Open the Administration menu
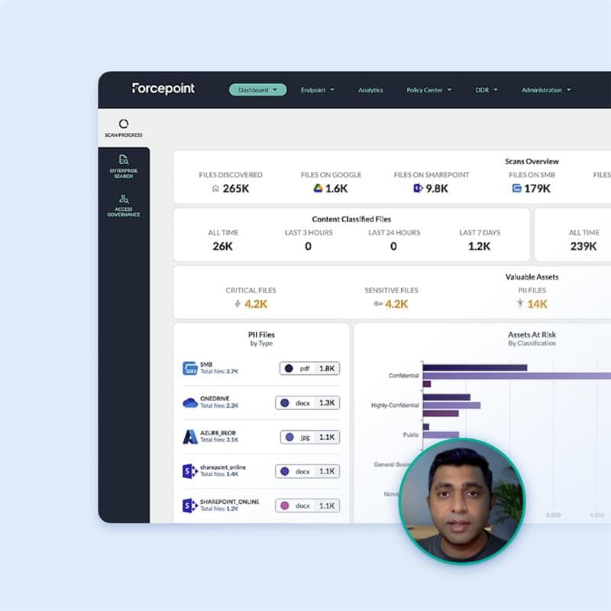Screen dimensions: 611x611 pyautogui.click(x=546, y=90)
